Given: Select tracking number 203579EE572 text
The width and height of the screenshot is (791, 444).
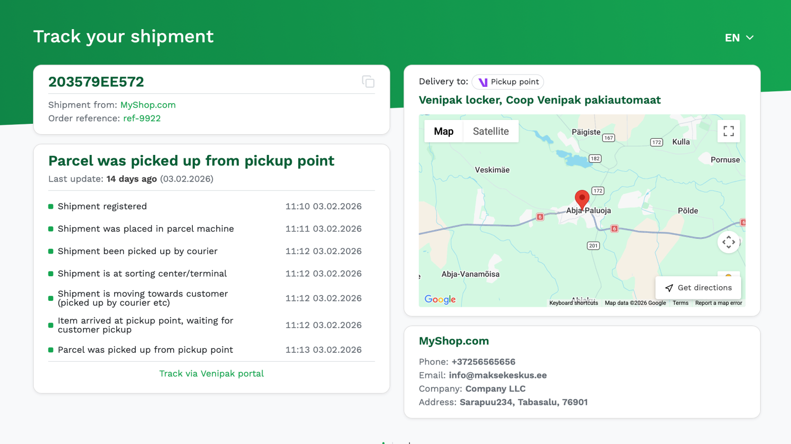Looking at the screenshot, I should tap(96, 82).
